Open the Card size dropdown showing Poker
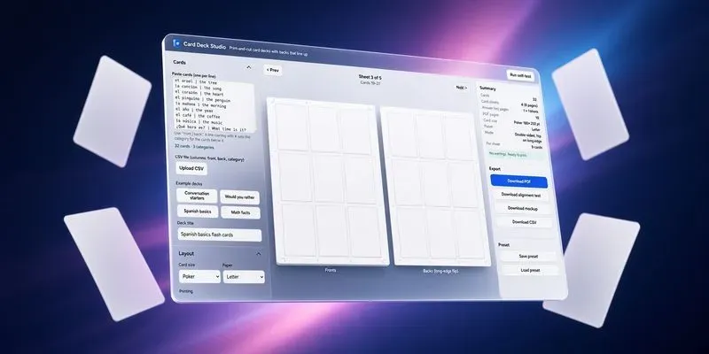The image size is (709, 354). pos(199,276)
